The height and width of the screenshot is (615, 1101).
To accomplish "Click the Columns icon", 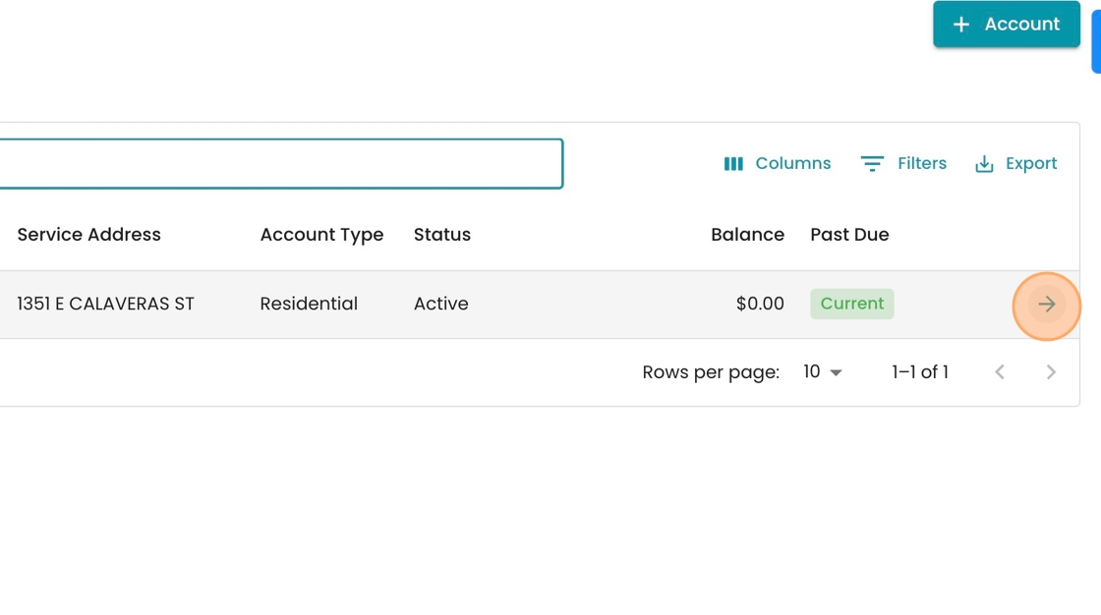I will tap(733, 164).
